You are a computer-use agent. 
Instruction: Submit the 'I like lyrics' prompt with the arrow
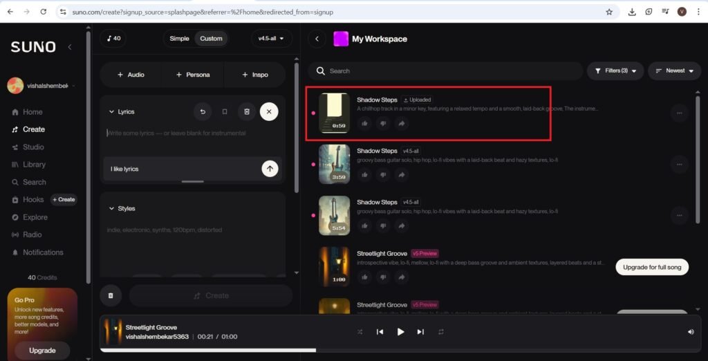[270, 169]
